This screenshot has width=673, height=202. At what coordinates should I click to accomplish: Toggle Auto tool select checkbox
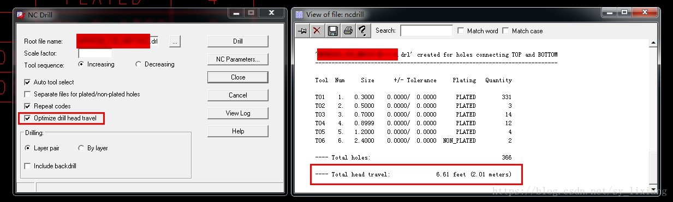28,82
